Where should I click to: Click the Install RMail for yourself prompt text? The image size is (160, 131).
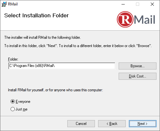pyautogui.click(x=55, y=90)
